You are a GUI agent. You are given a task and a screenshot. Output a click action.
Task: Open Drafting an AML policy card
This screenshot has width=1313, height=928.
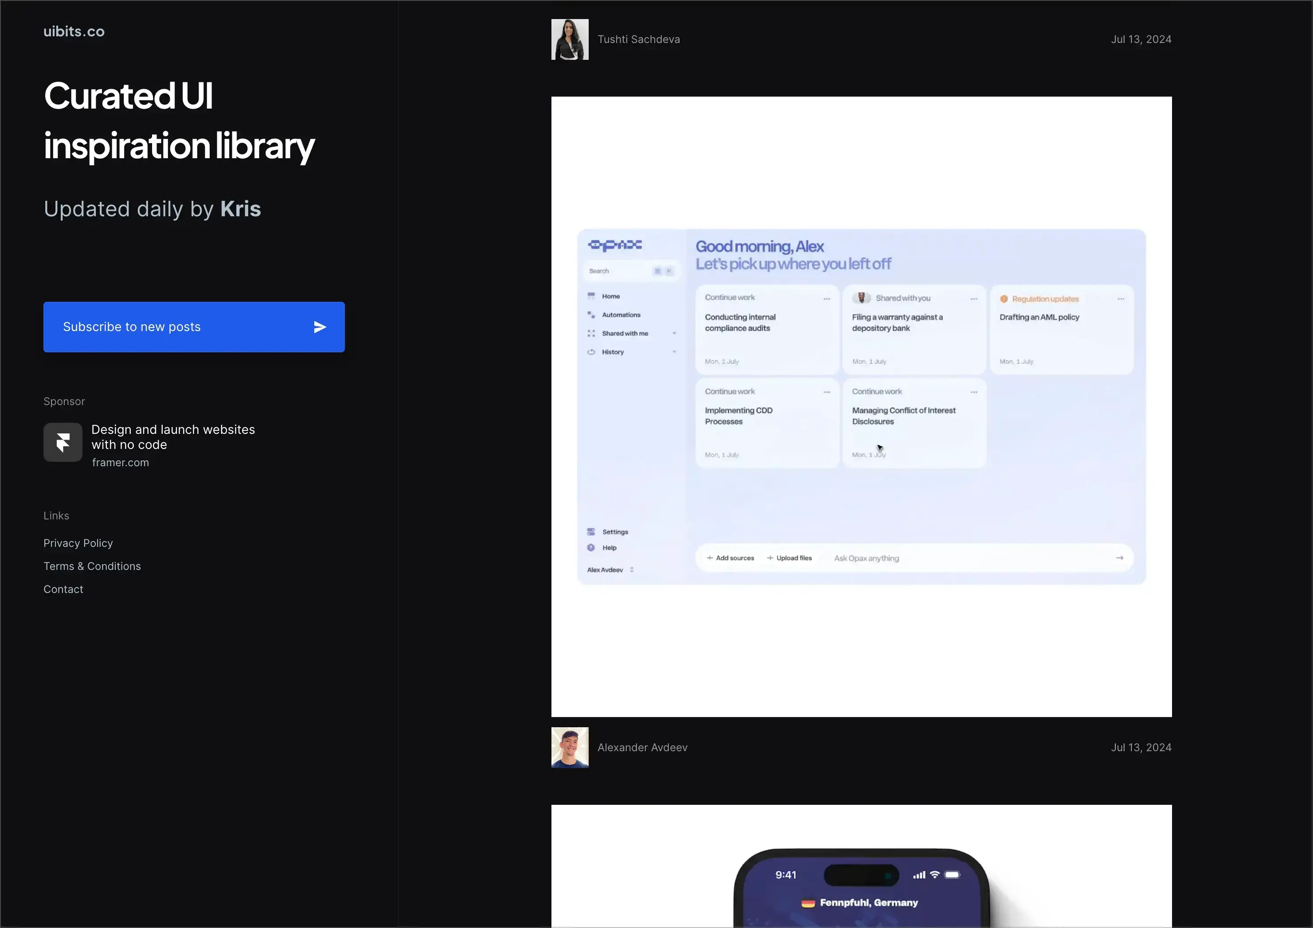tap(1061, 330)
